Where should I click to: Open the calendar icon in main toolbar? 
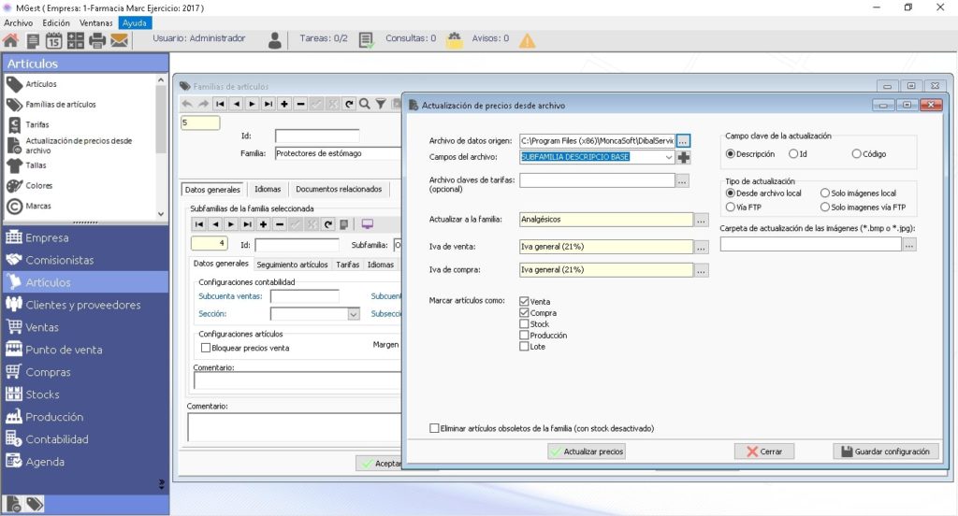53,41
